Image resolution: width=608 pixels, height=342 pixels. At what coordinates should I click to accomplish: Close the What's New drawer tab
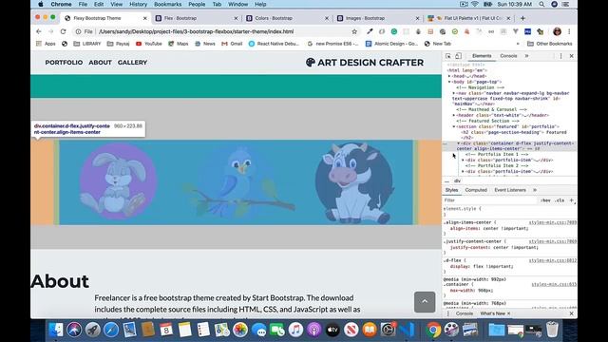pyautogui.click(x=509, y=313)
